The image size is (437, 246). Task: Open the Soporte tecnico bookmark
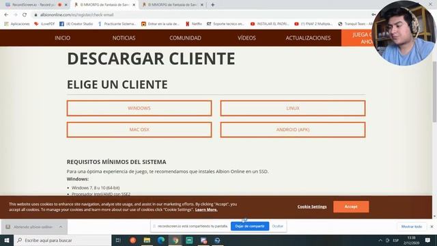coord(225,24)
